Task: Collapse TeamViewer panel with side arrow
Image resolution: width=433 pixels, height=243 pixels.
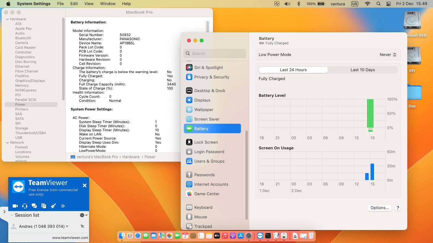Action: (4, 212)
